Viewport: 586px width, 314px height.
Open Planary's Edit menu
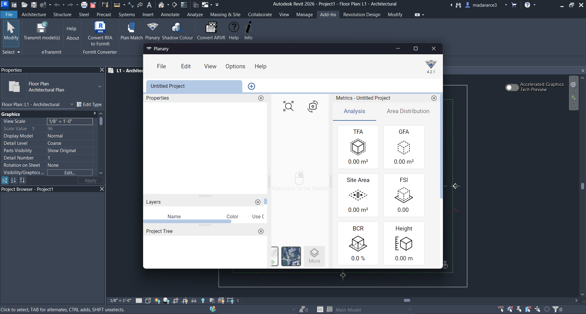[186, 66]
